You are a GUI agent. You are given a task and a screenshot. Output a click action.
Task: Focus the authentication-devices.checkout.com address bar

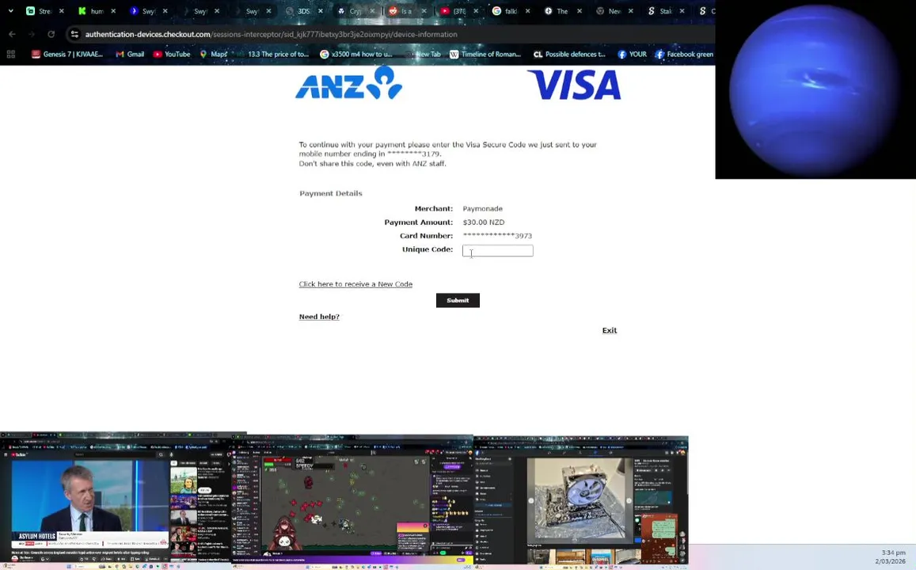[x=271, y=35]
